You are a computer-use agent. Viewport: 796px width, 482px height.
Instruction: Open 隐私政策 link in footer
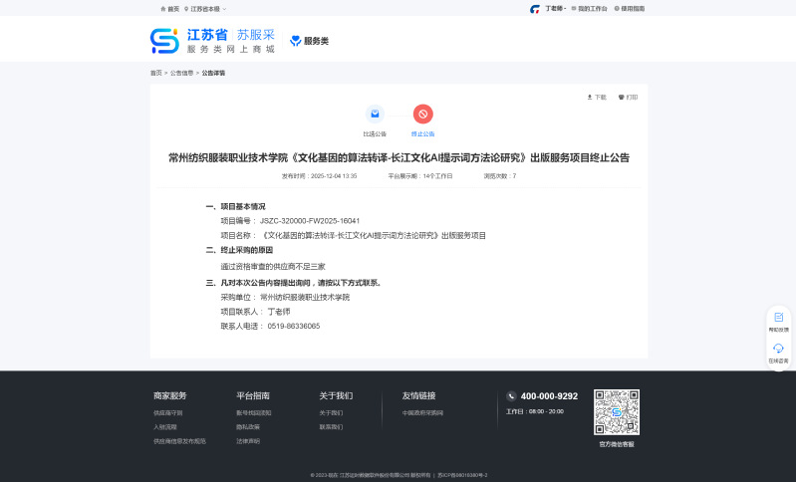(x=247, y=426)
